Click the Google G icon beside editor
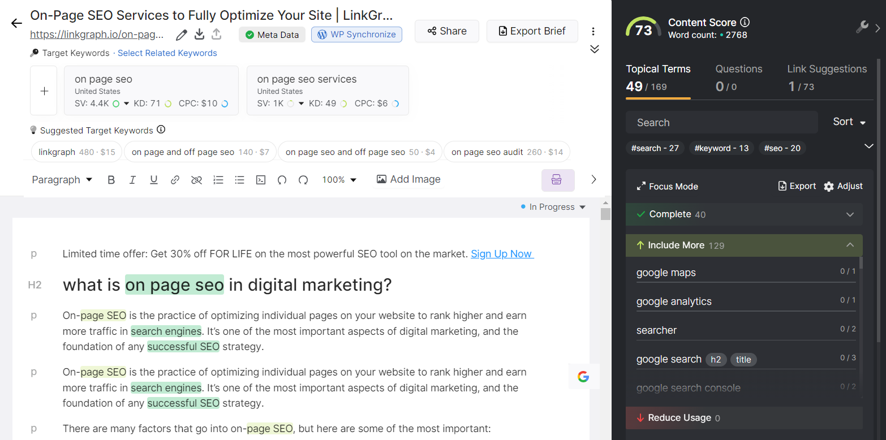The width and height of the screenshot is (886, 440). tap(583, 377)
